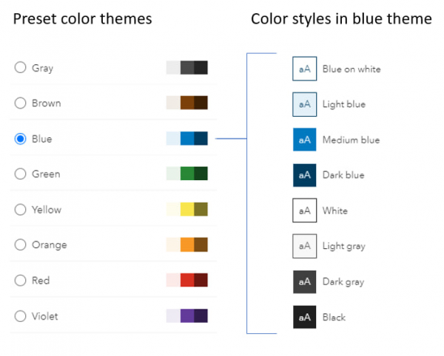Image resolution: width=444 pixels, height=356 pixels.
Task: Select the White aA style icon
Action: pos(304,210)
